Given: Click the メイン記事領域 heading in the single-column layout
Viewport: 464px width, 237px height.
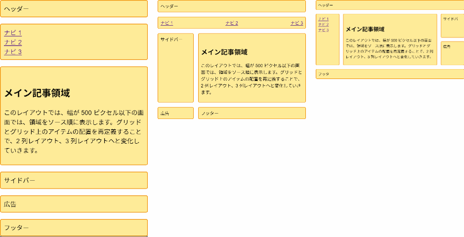Looking at the screenshot, I should coord(37,93).
